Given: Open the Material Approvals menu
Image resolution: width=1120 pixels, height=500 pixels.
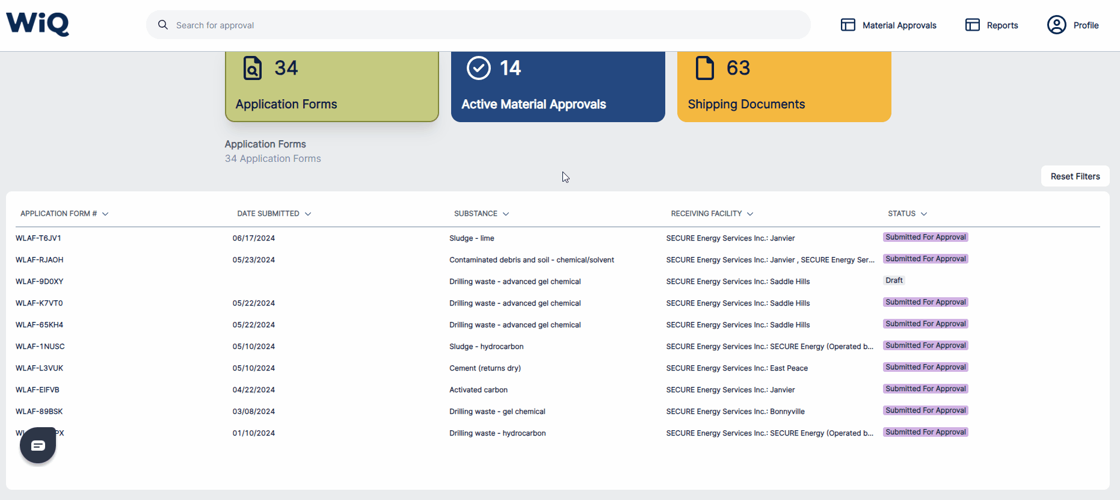Looking at the screenshot, I should [888, 25].
